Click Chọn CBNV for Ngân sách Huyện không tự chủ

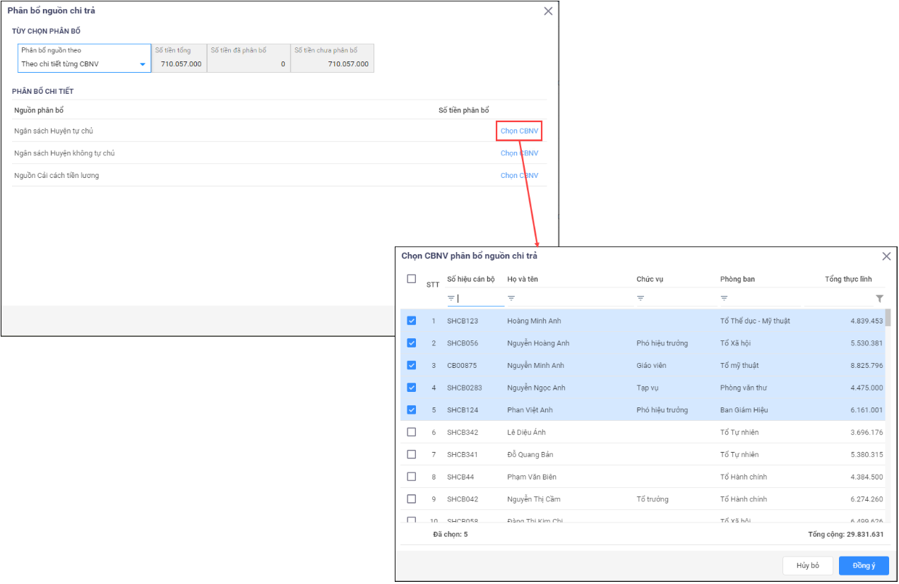coord(519,153)
